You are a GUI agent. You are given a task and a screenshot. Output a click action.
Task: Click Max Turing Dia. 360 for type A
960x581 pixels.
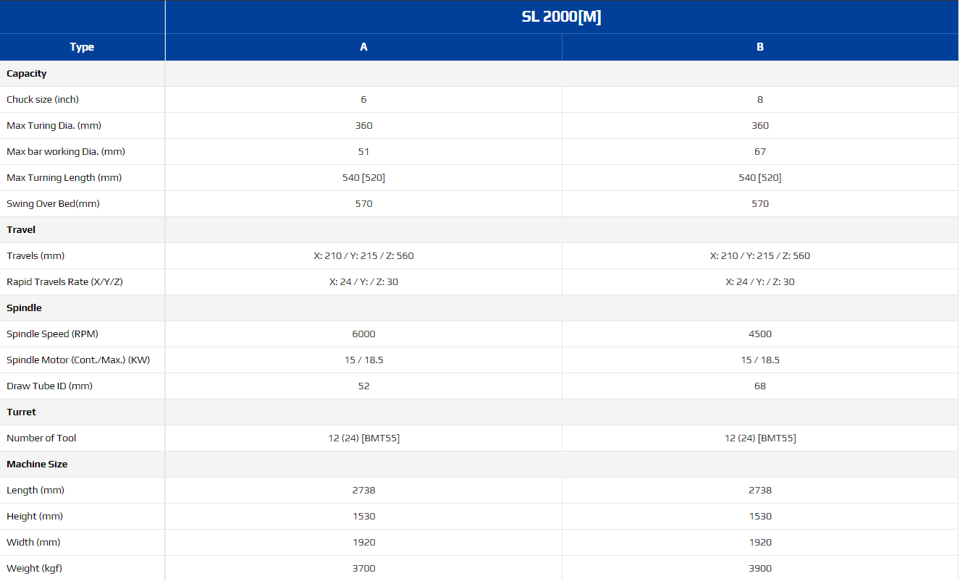pos(363,126)
